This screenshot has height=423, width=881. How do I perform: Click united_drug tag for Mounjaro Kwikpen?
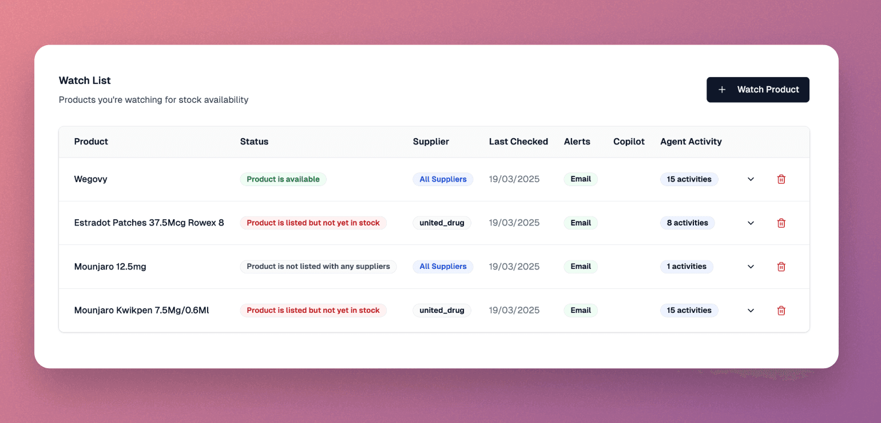(x=442, y=311)
